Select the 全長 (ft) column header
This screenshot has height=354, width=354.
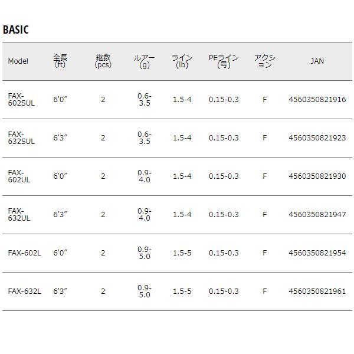(60, 61)
